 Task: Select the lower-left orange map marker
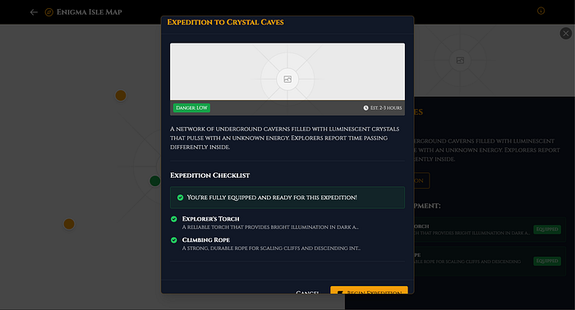tap(69, 224)
